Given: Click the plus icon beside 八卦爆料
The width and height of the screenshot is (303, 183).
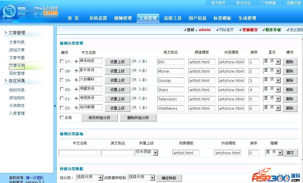Looking at the screenshot, I should 76,80.
